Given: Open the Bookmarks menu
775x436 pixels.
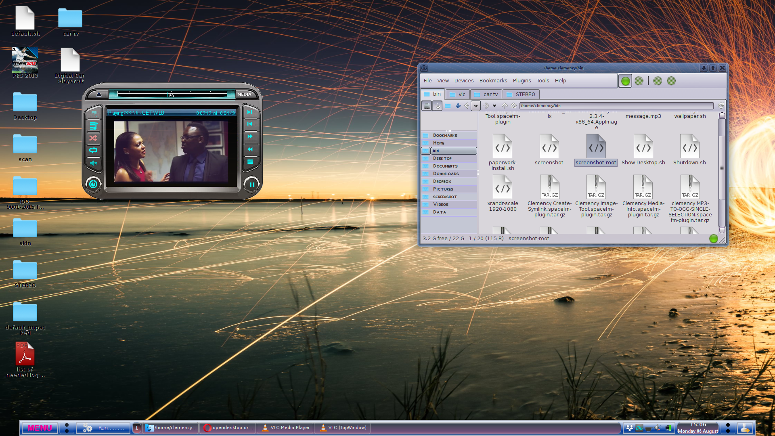Looking at the screenshot, I should pyautogui.click(x=493, y=81).
